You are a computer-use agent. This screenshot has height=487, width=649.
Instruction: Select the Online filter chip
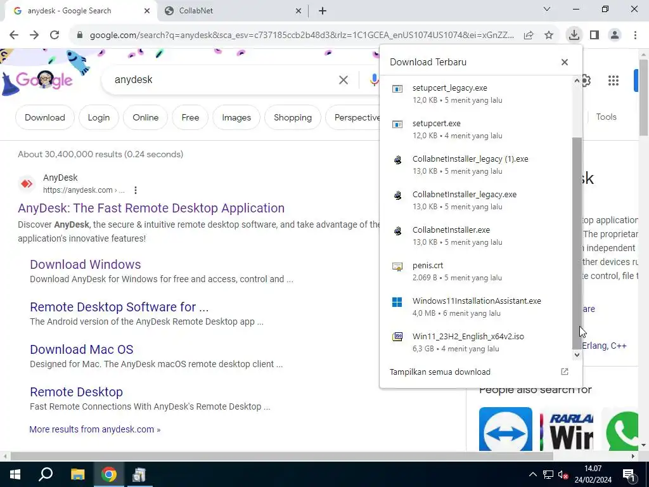pyautogui.click(x=145, y=117)
